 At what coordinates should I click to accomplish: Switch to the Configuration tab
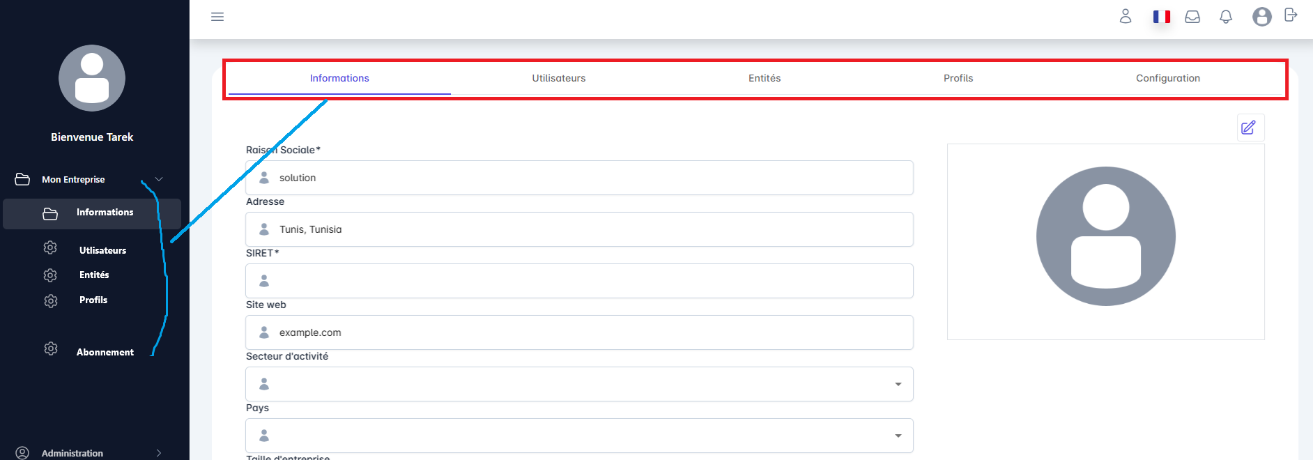[1167, 78]
